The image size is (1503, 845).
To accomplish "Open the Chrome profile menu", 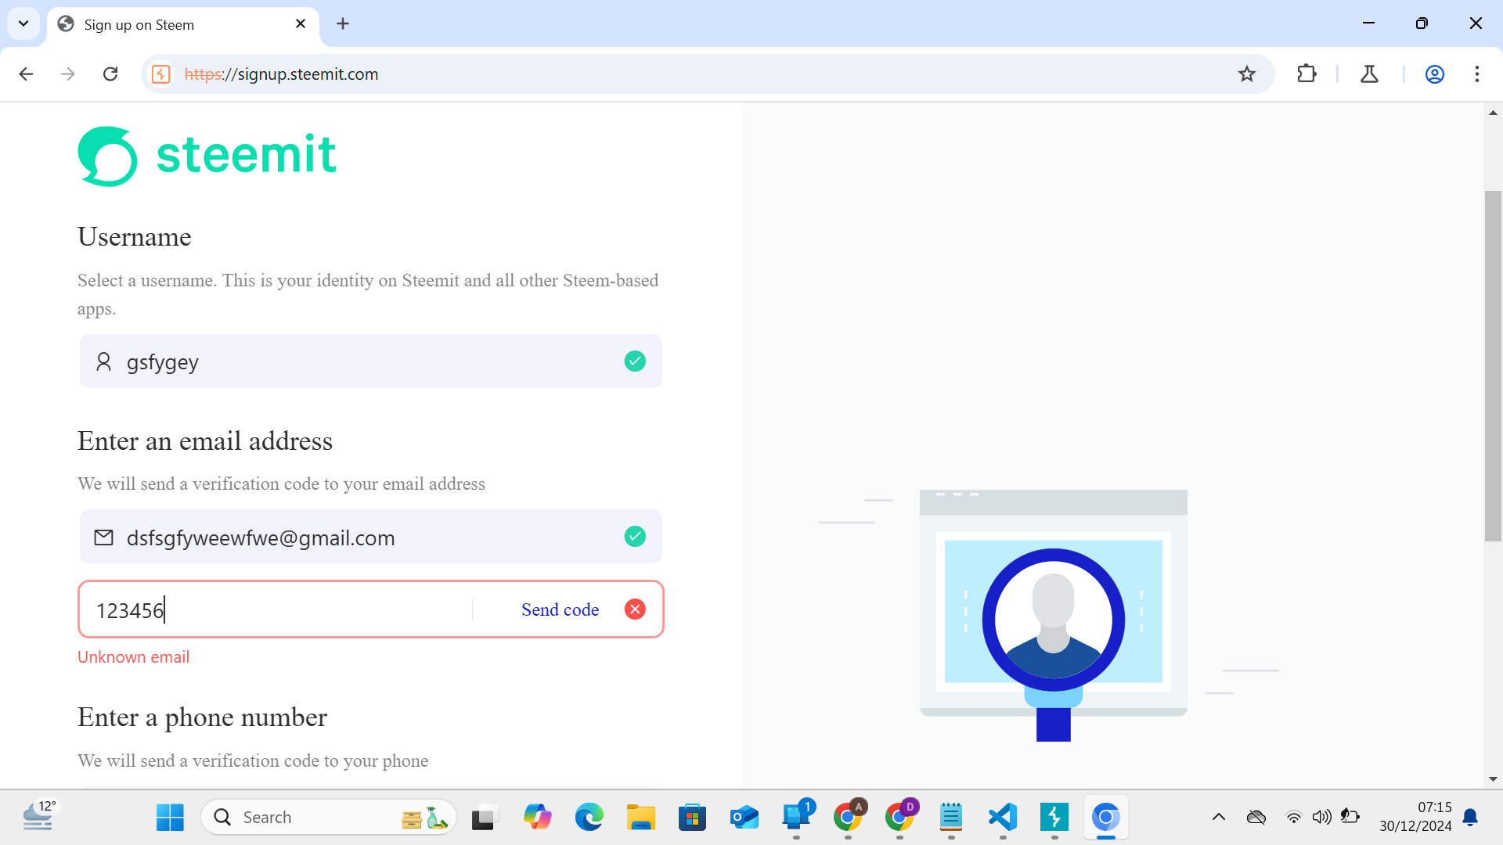I will pyautogui.click(x=1434, y=74).
